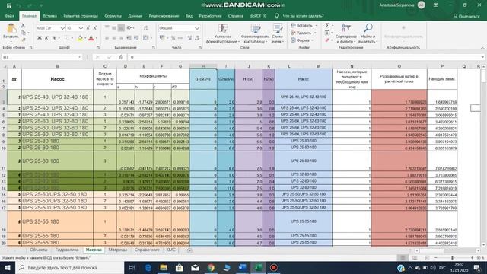The height and width of the screenshot is (274, 487).
Task: Open the Windows Start menu
Action: point(8,267)
